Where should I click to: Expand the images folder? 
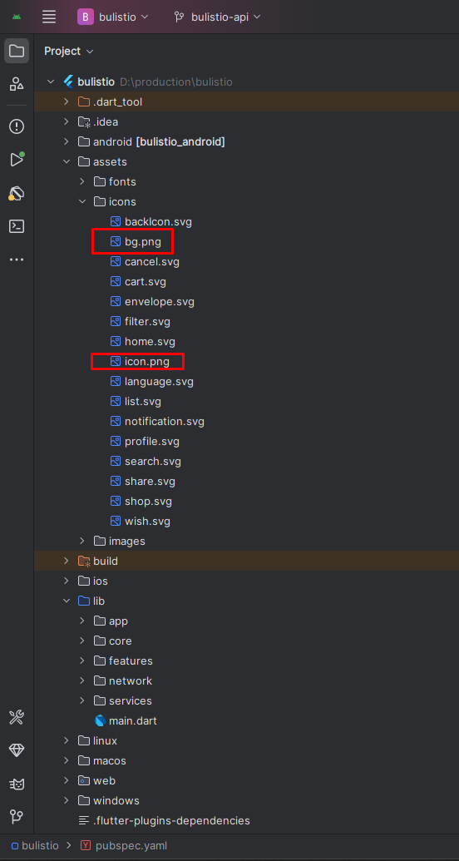coord(82,541)
